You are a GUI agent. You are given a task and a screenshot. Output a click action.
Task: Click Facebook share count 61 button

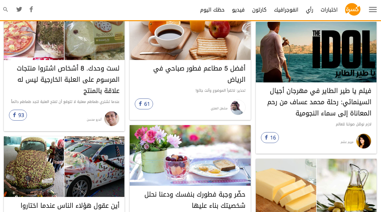144,104
